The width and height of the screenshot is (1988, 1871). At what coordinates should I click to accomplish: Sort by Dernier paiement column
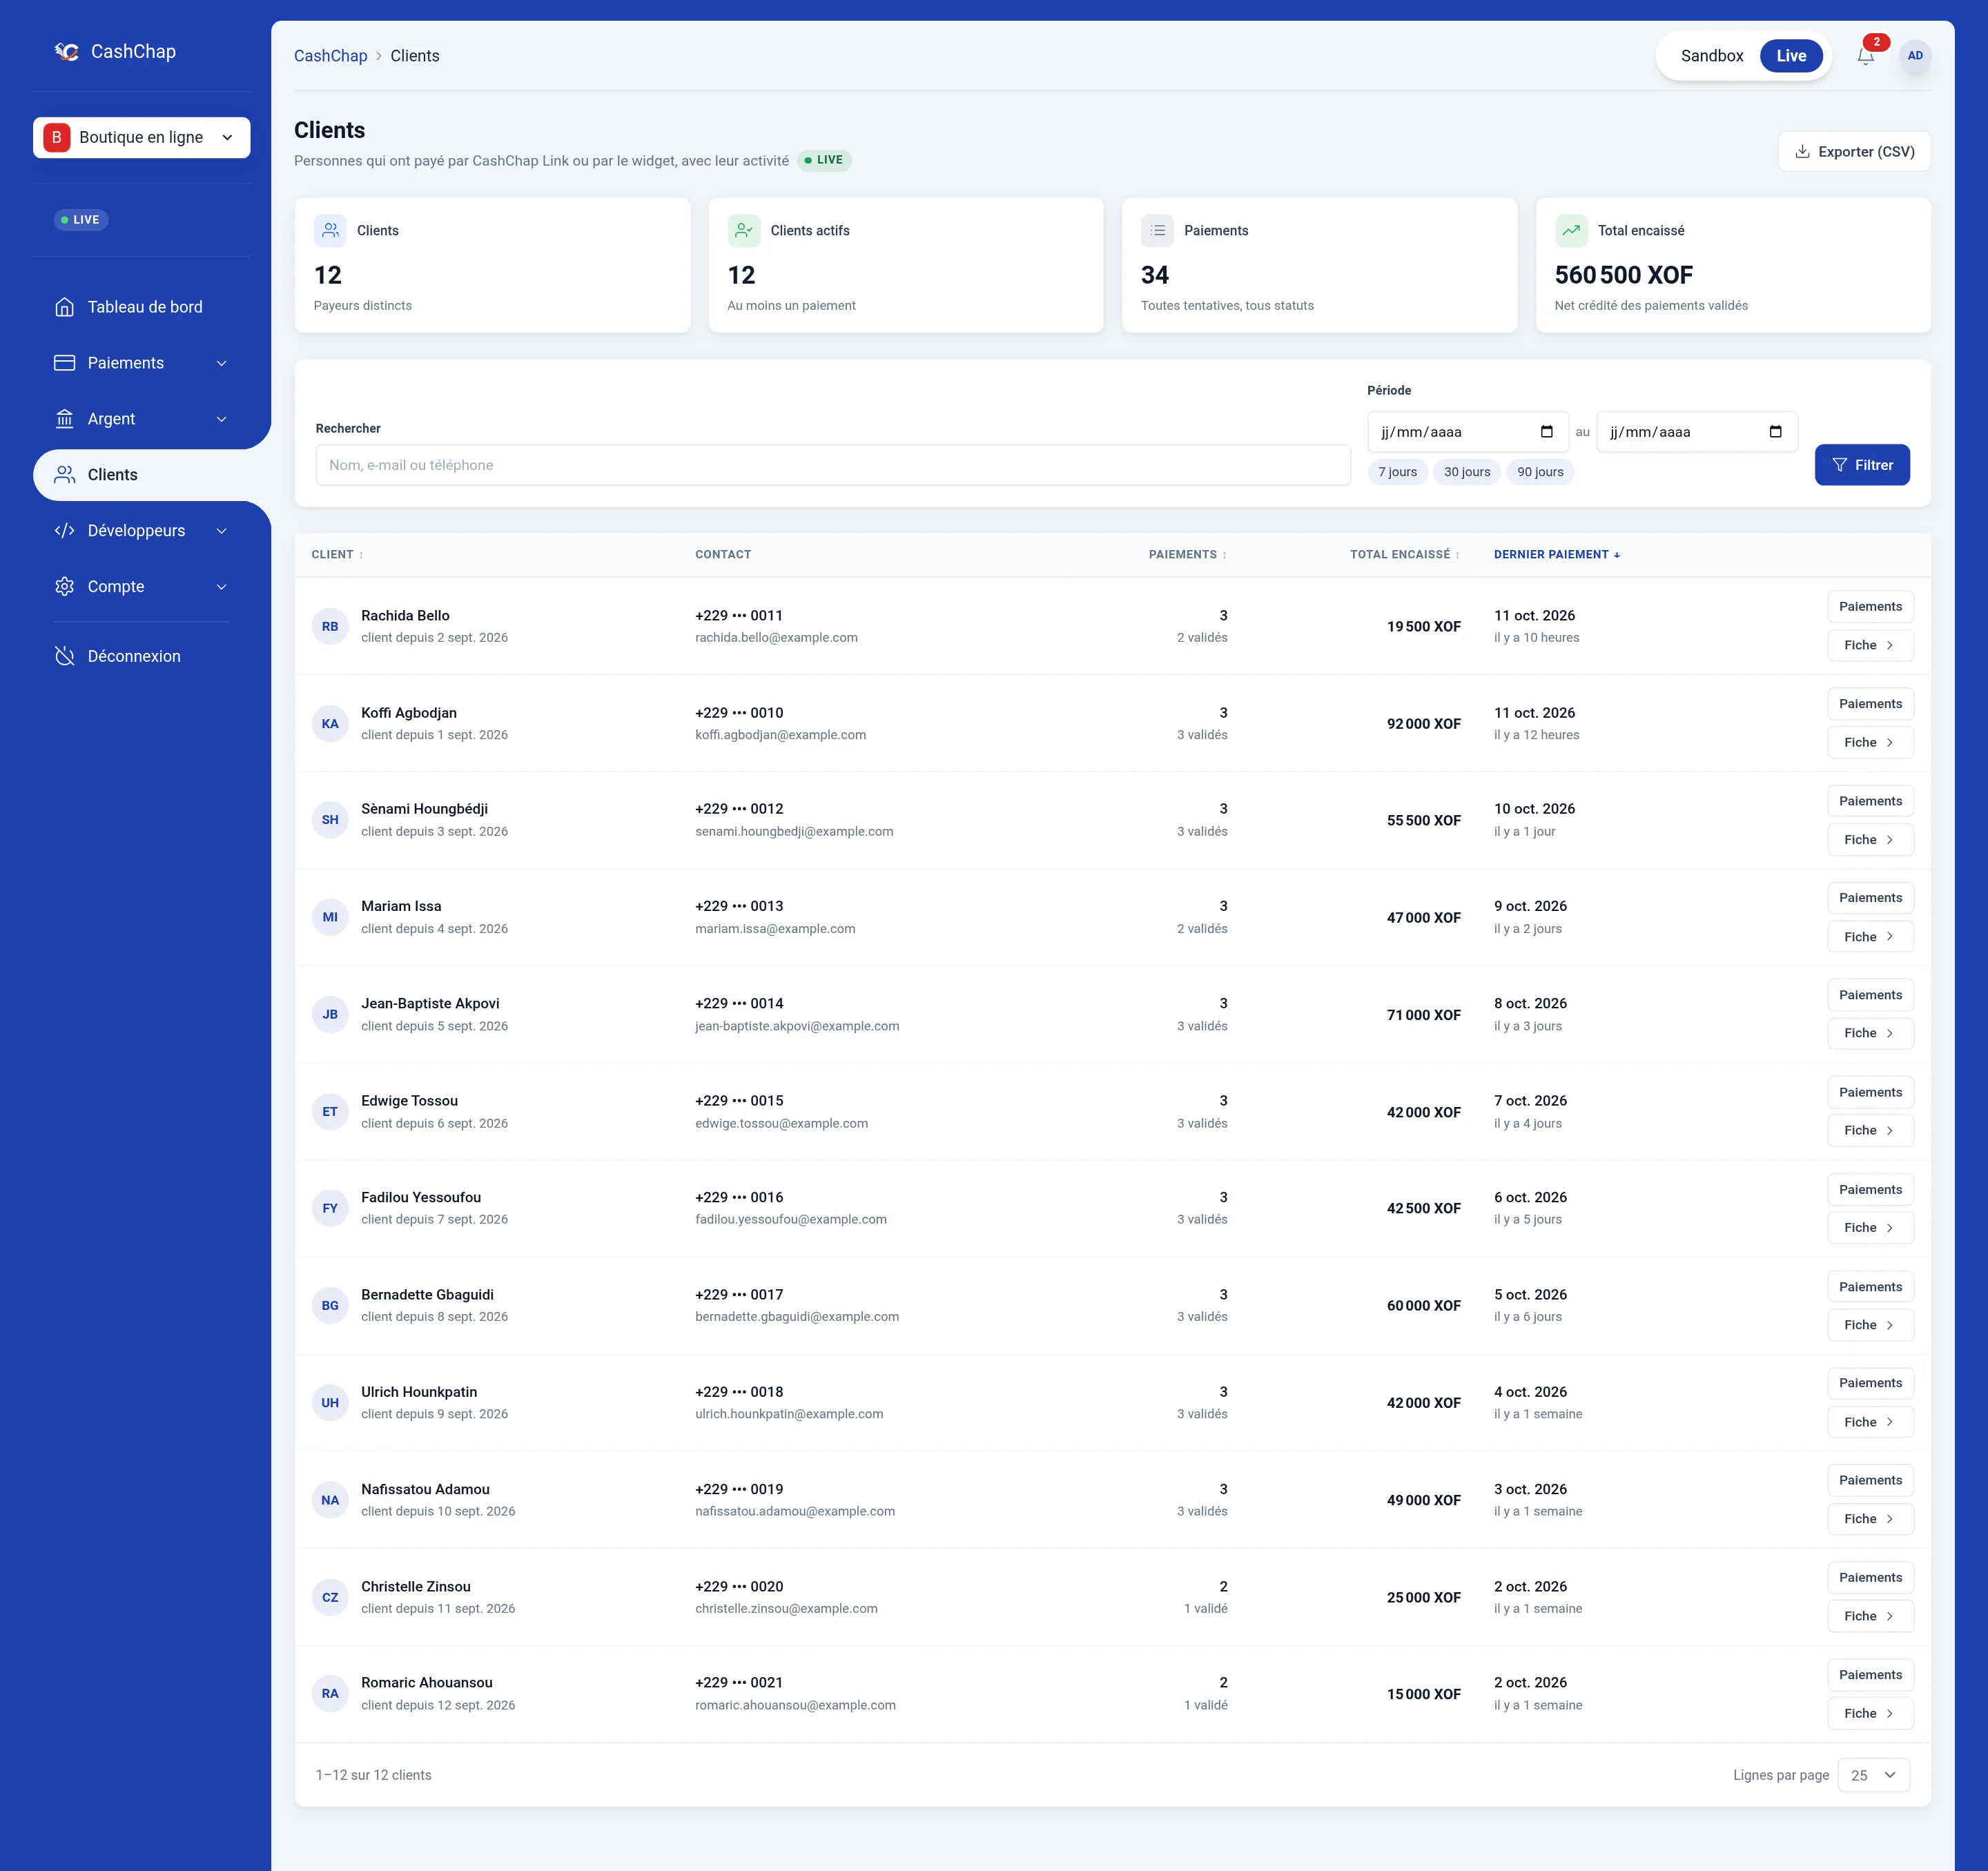click(1557, 554)
